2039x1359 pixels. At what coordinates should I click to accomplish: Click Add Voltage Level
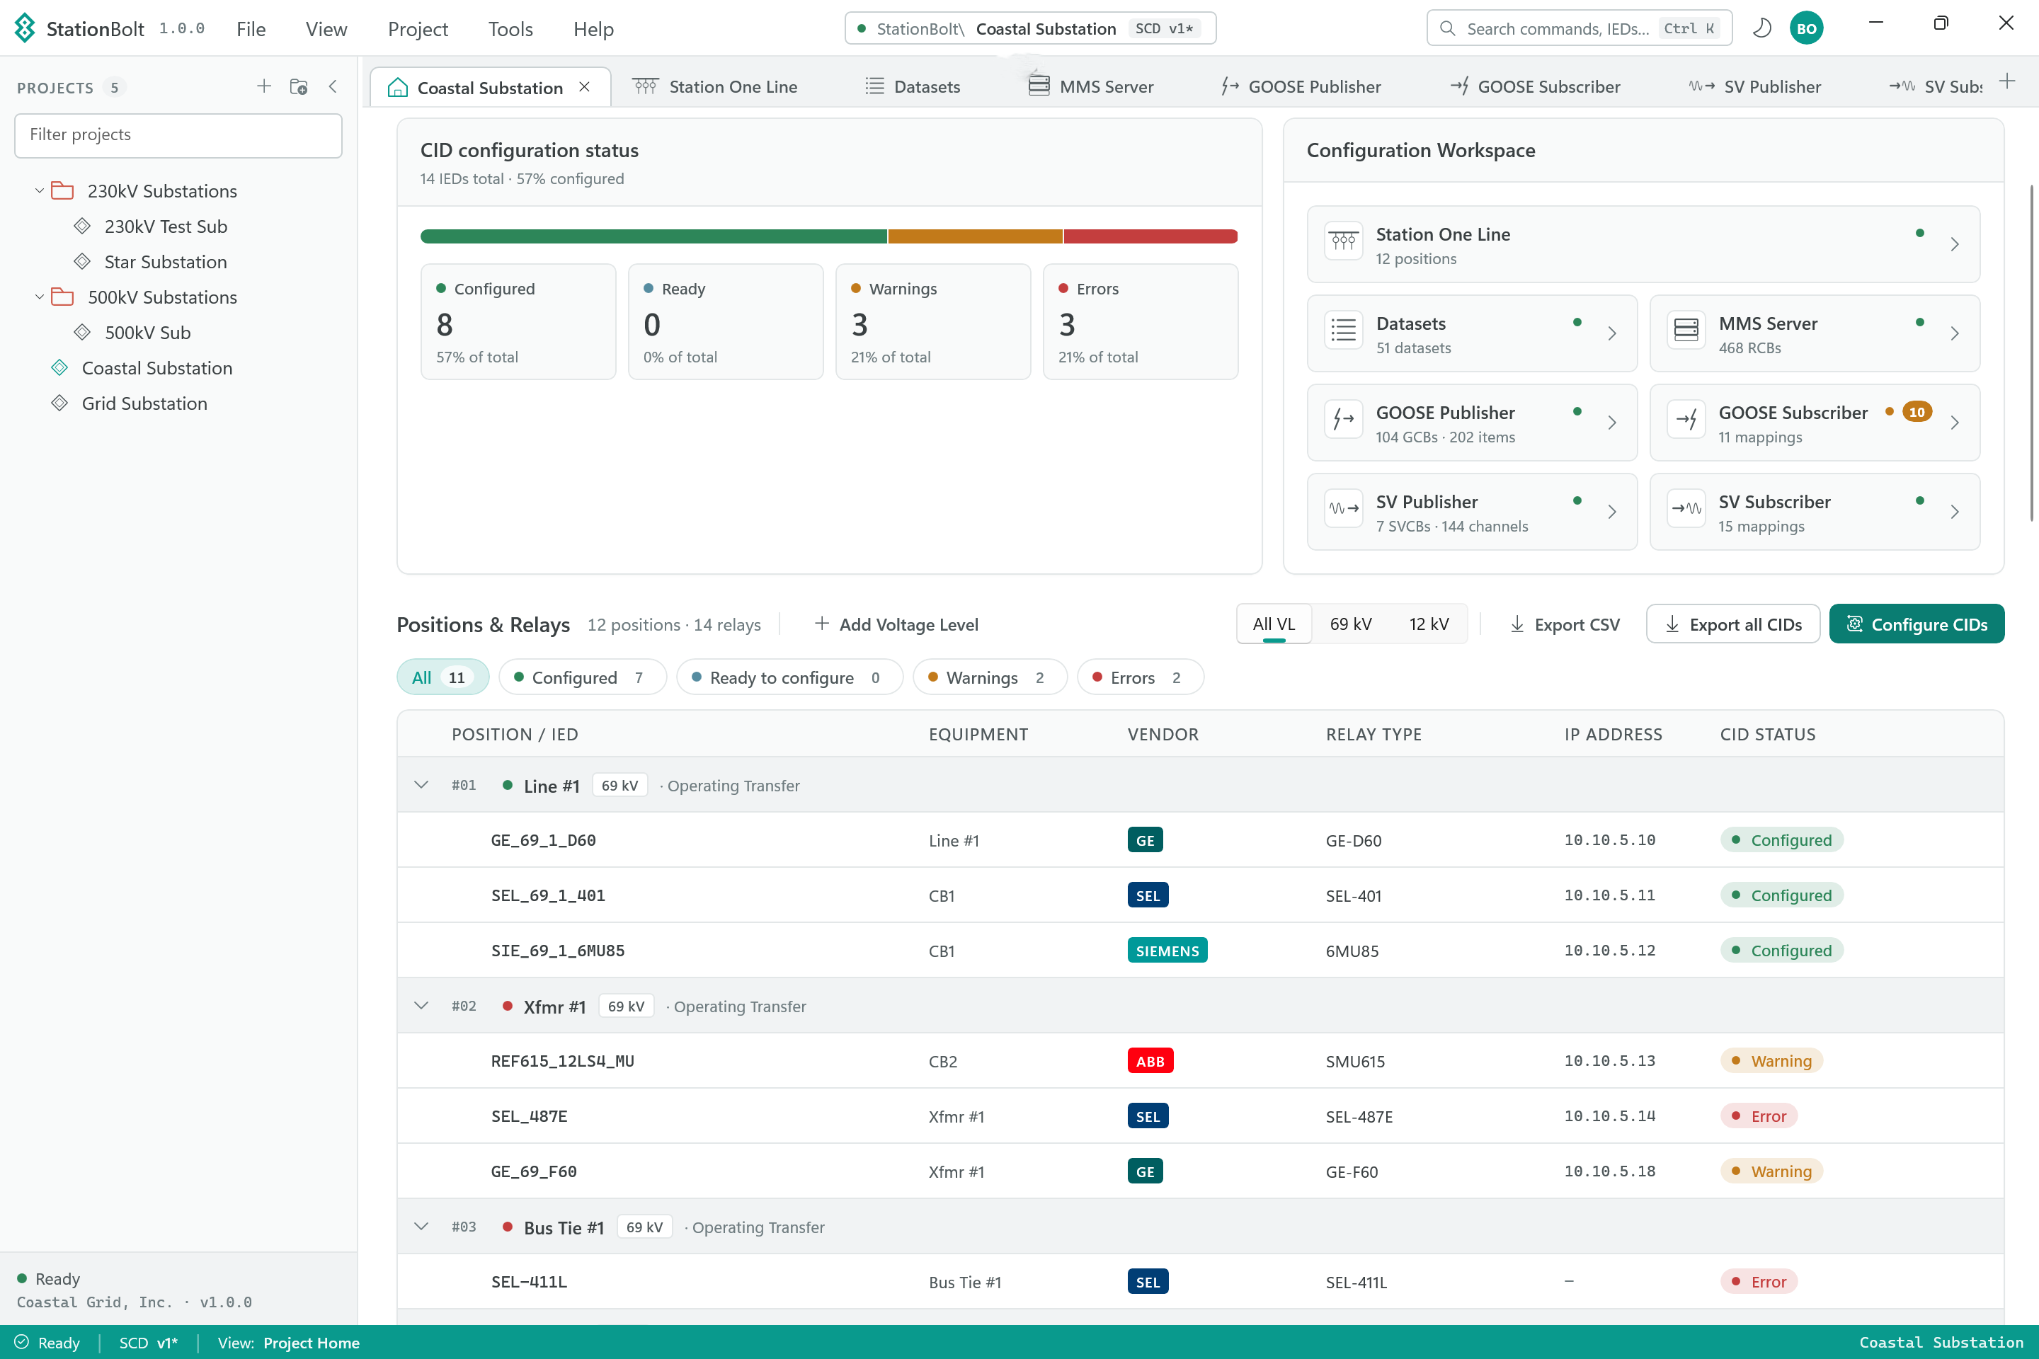[896, 624]
